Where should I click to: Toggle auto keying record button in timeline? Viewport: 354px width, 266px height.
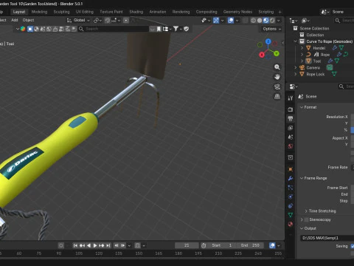[61, 245]
